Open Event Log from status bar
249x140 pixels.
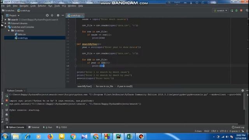pos(238,127)
